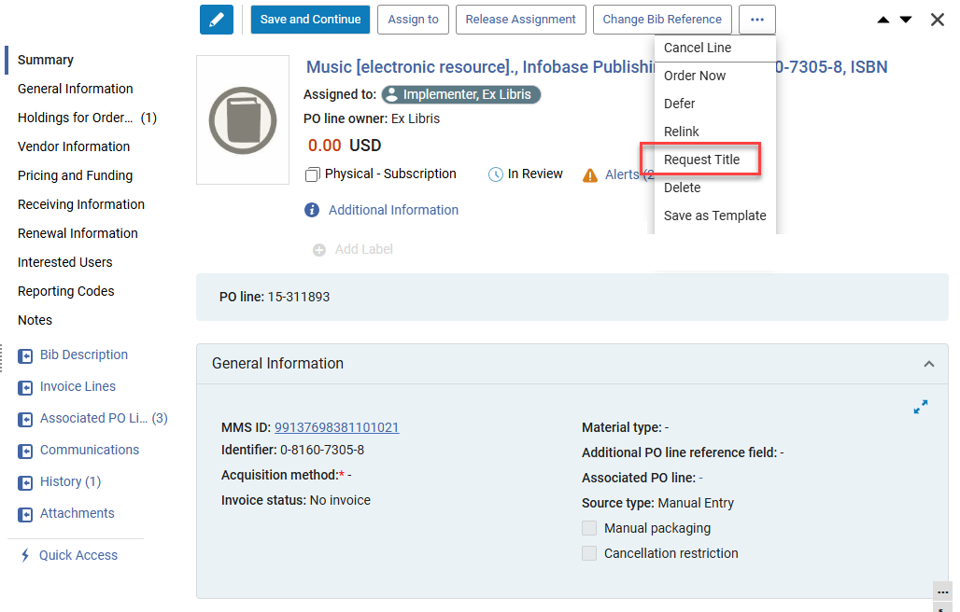Click the book cover thumbnail

(243, 119)
